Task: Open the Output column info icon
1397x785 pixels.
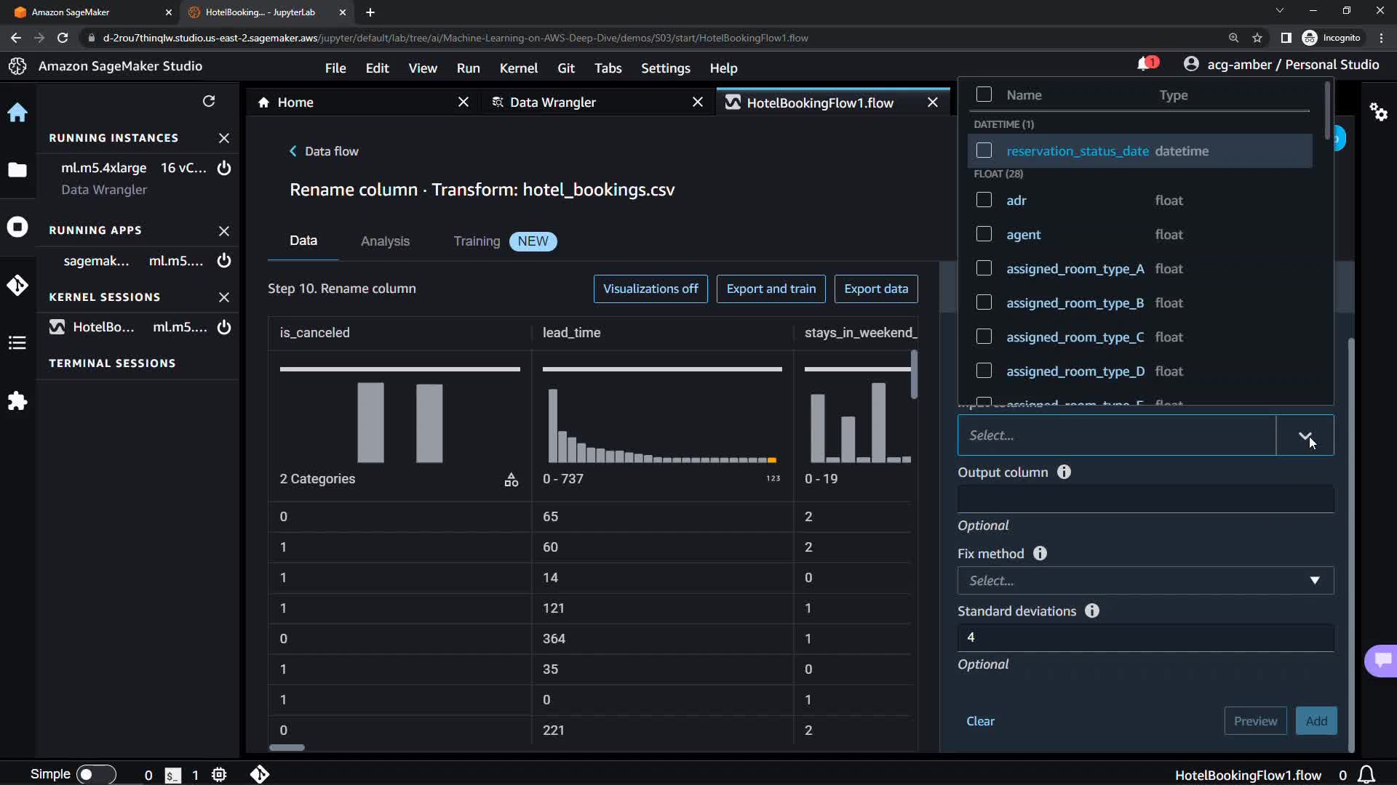Action: pos(1064,472)
